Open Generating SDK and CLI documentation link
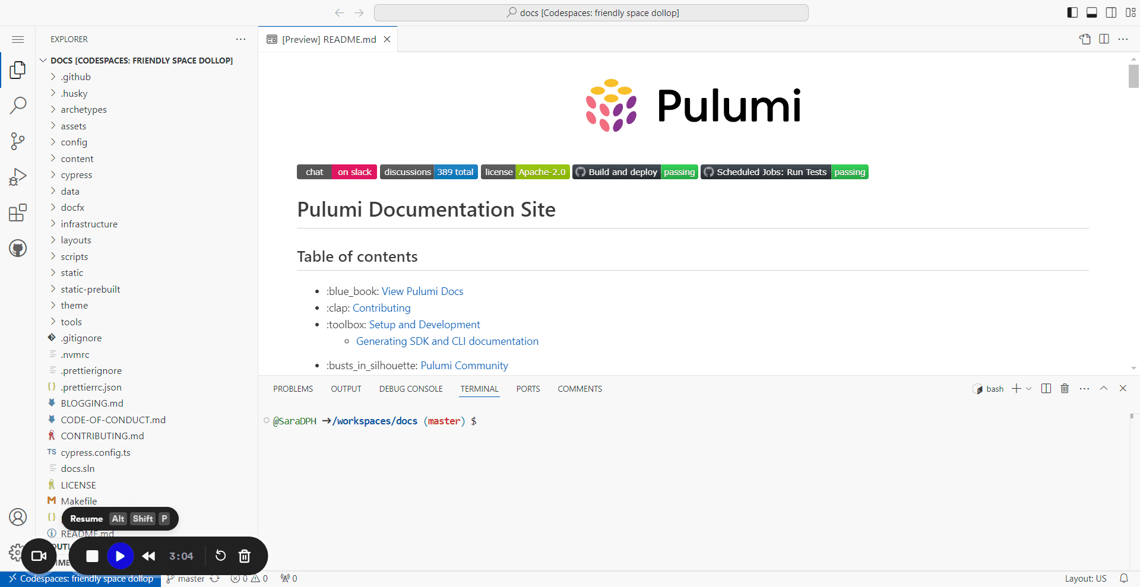Image resolution: width=1140 pixels, height=587 pixels. click(447, 341)
